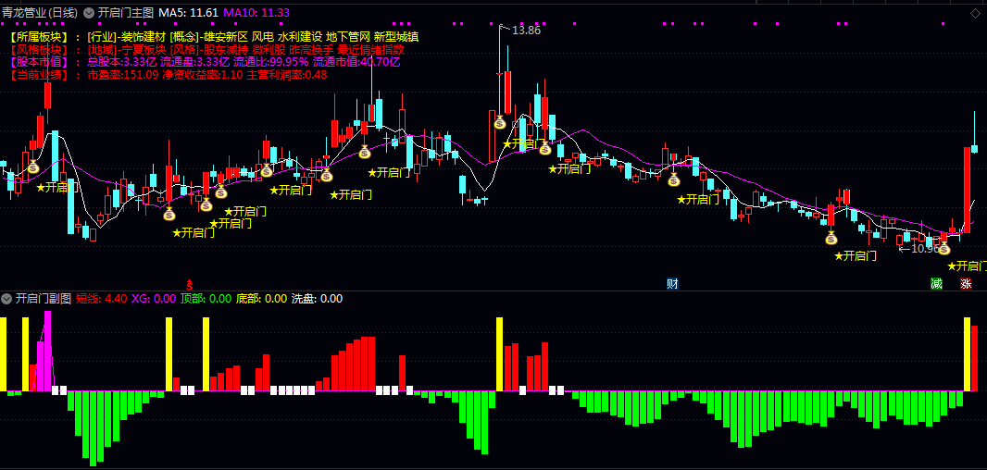Click the 水利建设 concept tag
The width and height of the screenshot is (987, 470).
300,37
